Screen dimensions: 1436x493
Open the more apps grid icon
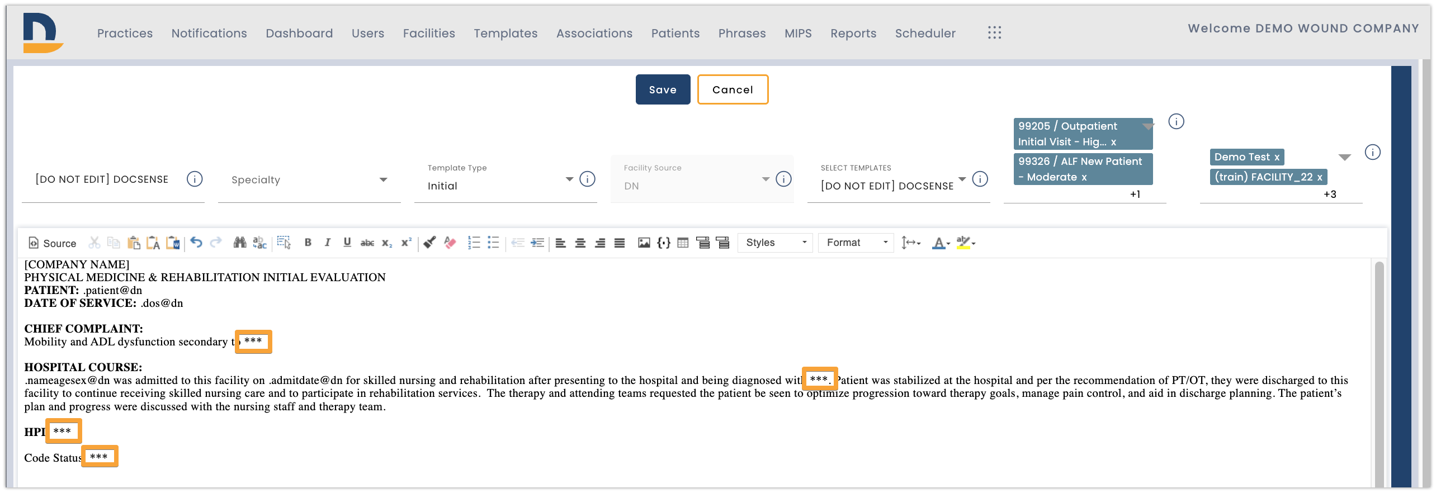click(x=994, y=33)
